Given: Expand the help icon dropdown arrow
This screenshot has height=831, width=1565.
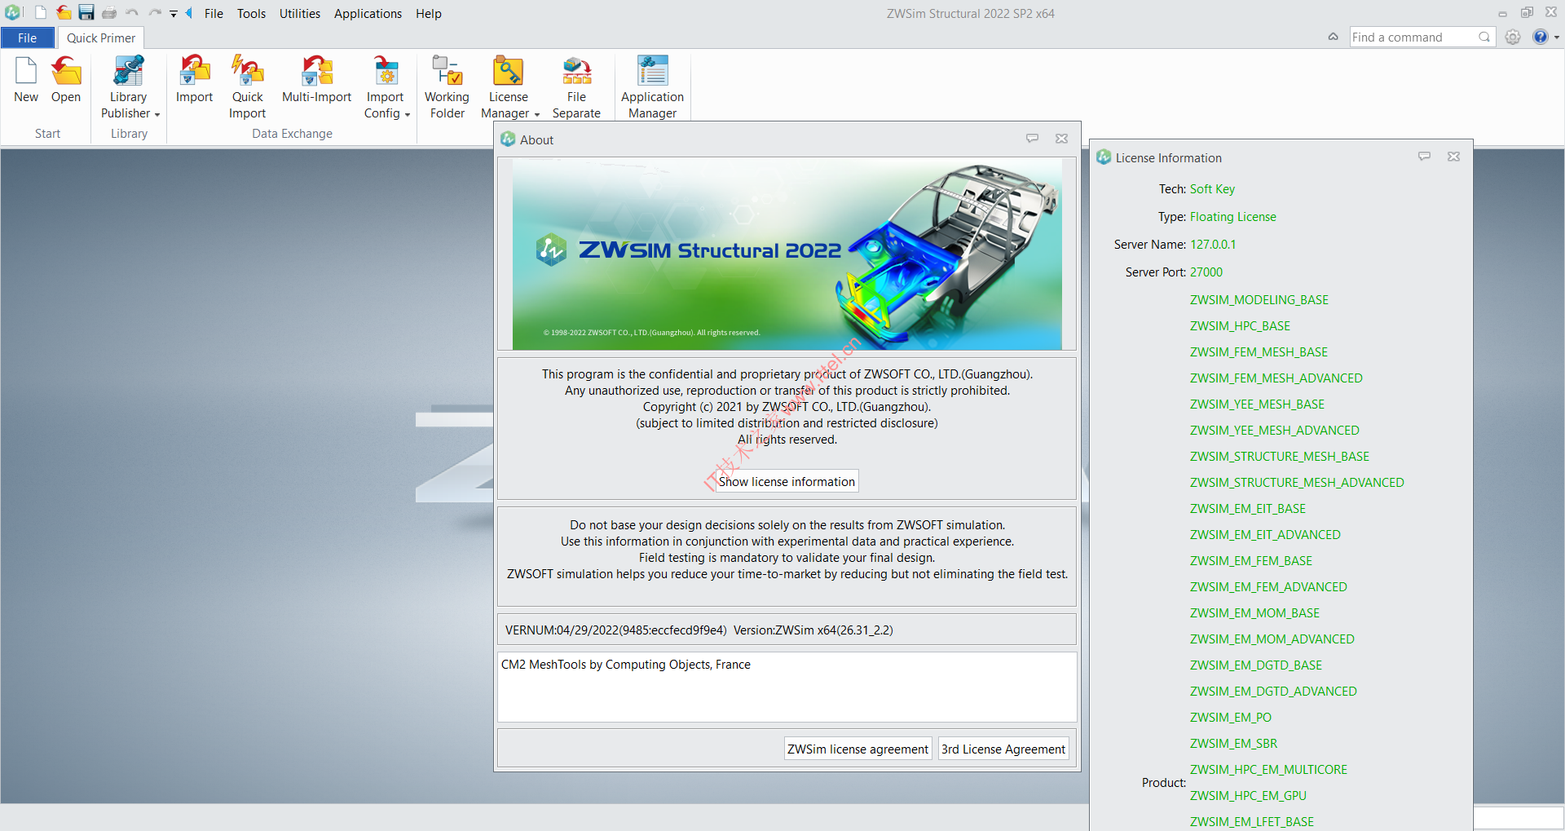Looking at the screenshot, I should tap(1556, 38).
